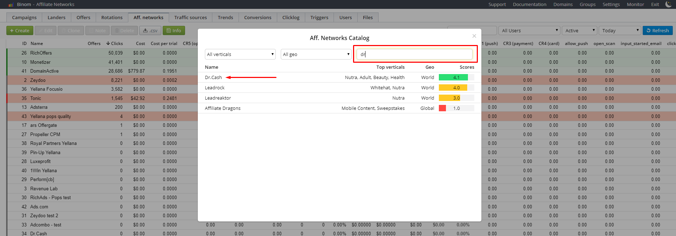The height and width of the screenshot is (236, 676).
Task: Switch to the Conversions tab
Action: pyautogui.click(x=258, y=17)
